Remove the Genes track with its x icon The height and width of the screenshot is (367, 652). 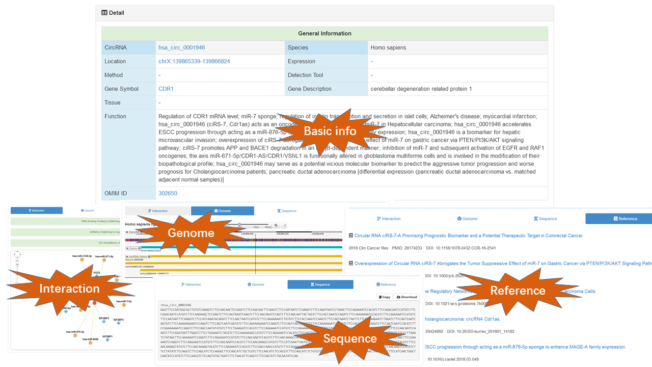click(x=127, y=248)
